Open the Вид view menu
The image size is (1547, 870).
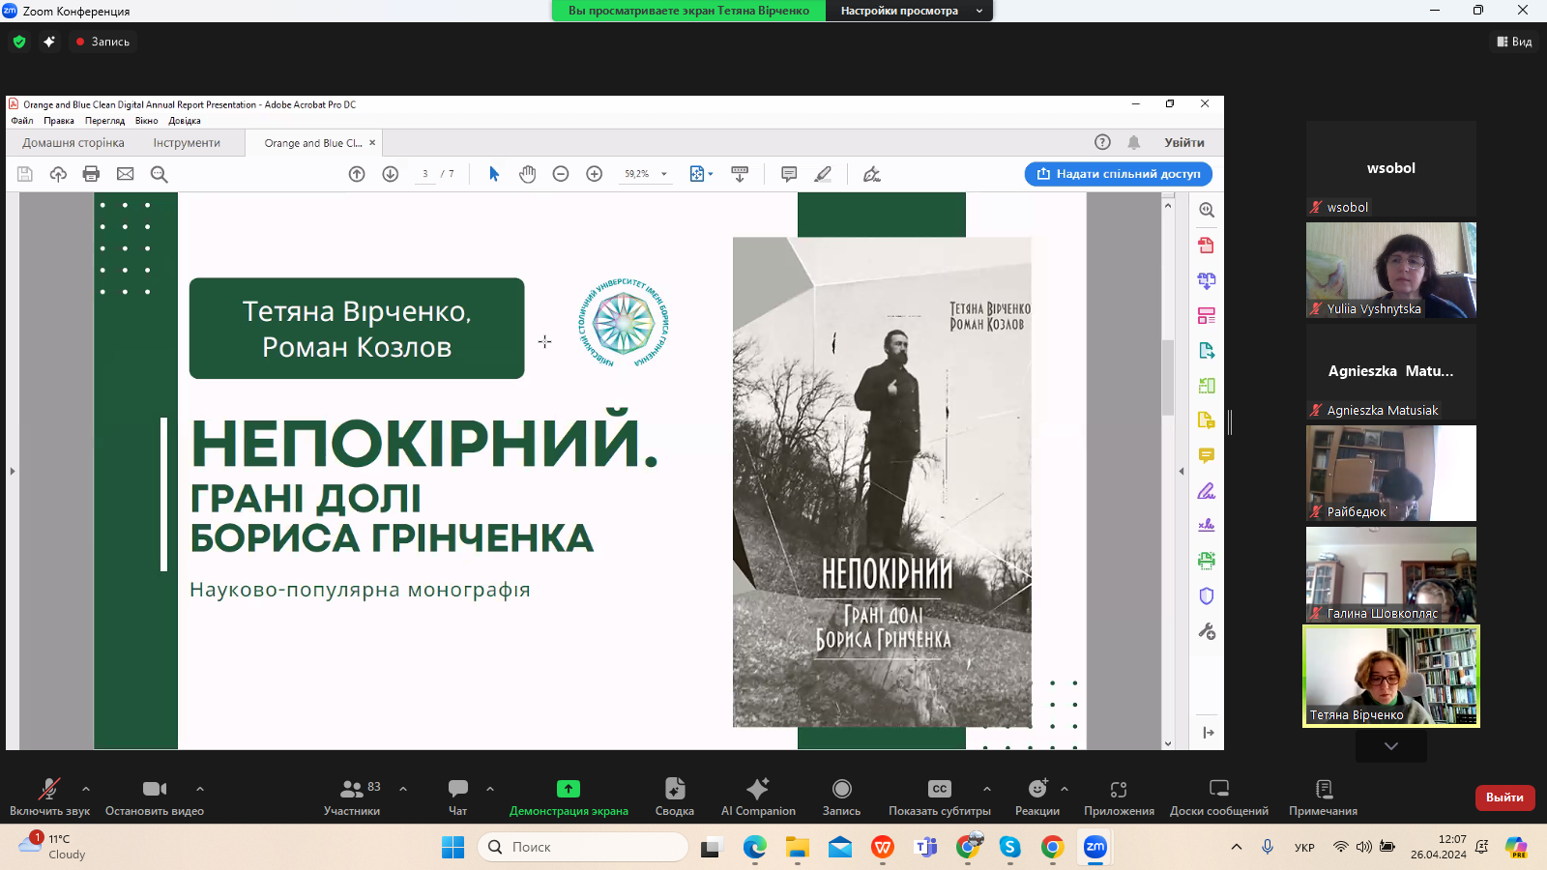(x=1514, y=42)
